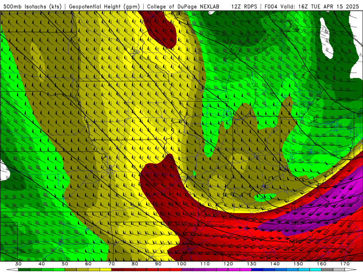
Task: Click the 30 value on color scale
Action: (18, 264)
